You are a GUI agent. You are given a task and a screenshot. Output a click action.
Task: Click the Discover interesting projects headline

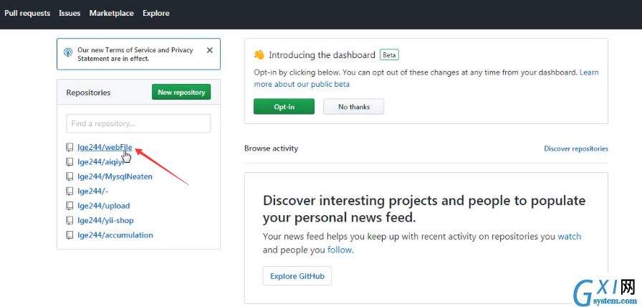[424, 209]
